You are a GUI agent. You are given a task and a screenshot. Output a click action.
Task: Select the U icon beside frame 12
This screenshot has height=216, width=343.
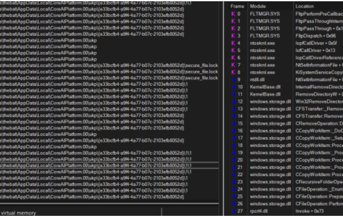click(233, 101)
